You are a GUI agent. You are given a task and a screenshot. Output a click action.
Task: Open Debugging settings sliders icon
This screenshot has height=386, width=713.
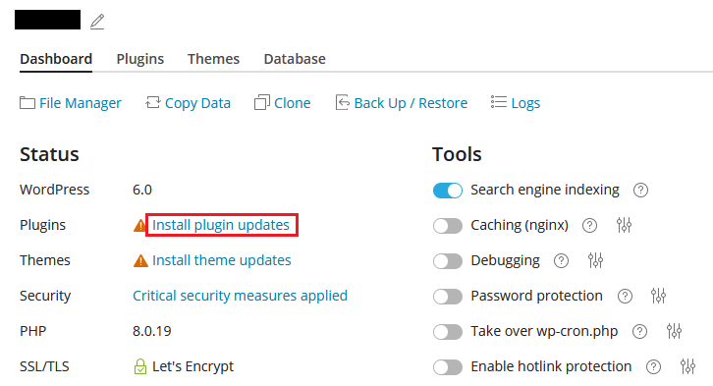tap(595, 260)
